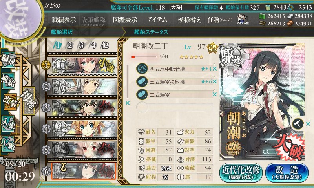
Task: Open the 補給 resupply sidebar icon
Action: 8,81
